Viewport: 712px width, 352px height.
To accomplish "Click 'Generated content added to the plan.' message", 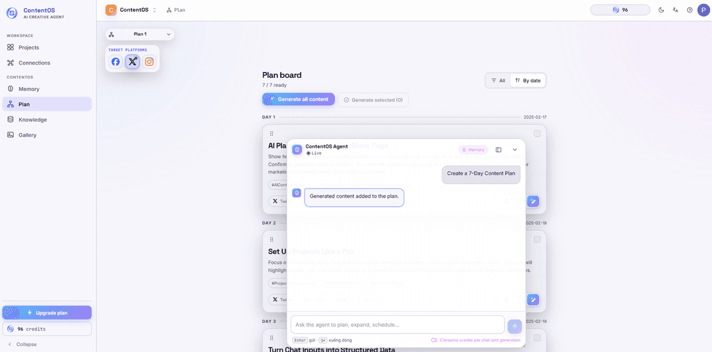I will [x=354, y=197].
